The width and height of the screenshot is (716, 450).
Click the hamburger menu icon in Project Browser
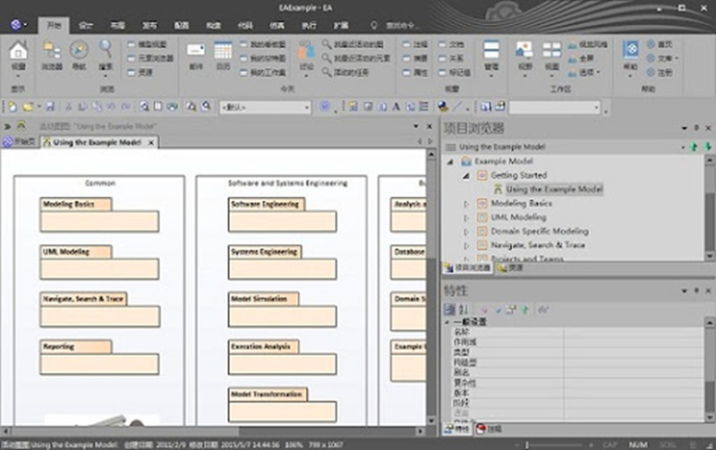point(451,147)
